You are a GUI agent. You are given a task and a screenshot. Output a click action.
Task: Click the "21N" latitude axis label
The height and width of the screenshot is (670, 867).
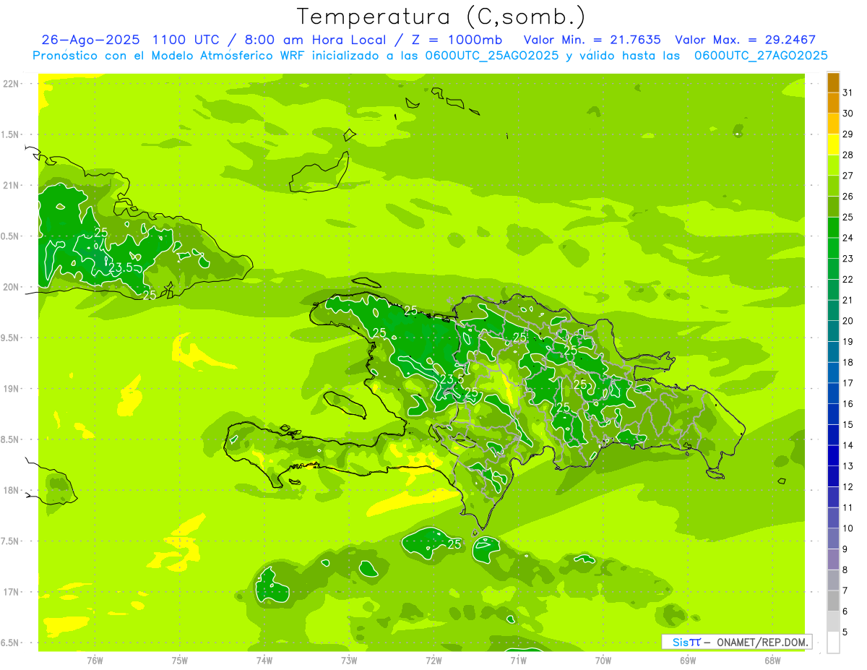pos(11,186)
